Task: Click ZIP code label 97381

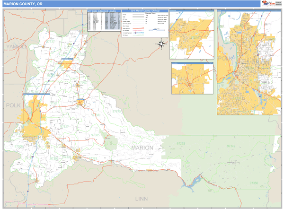Action: point(96,115)
